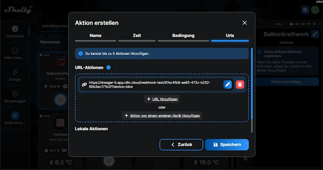This screenshot has width=323, height=170.
Task: Select the Urls step tab
Action: 230,37
